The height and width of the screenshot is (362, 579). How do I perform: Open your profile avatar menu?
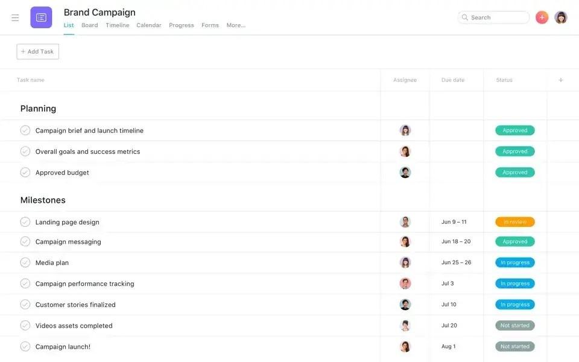point(560,16)
